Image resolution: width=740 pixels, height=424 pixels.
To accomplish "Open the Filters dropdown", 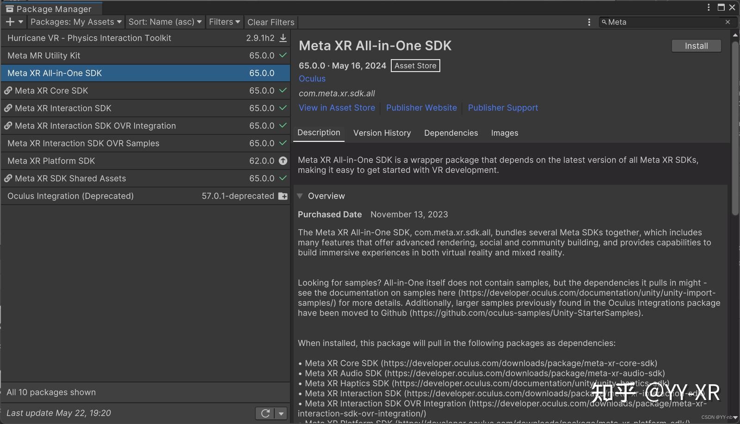I will click(x=224, y=22).
